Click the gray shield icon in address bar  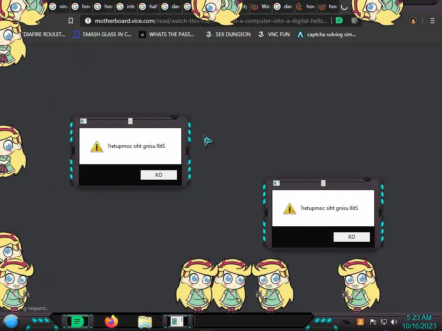point(354,21)
